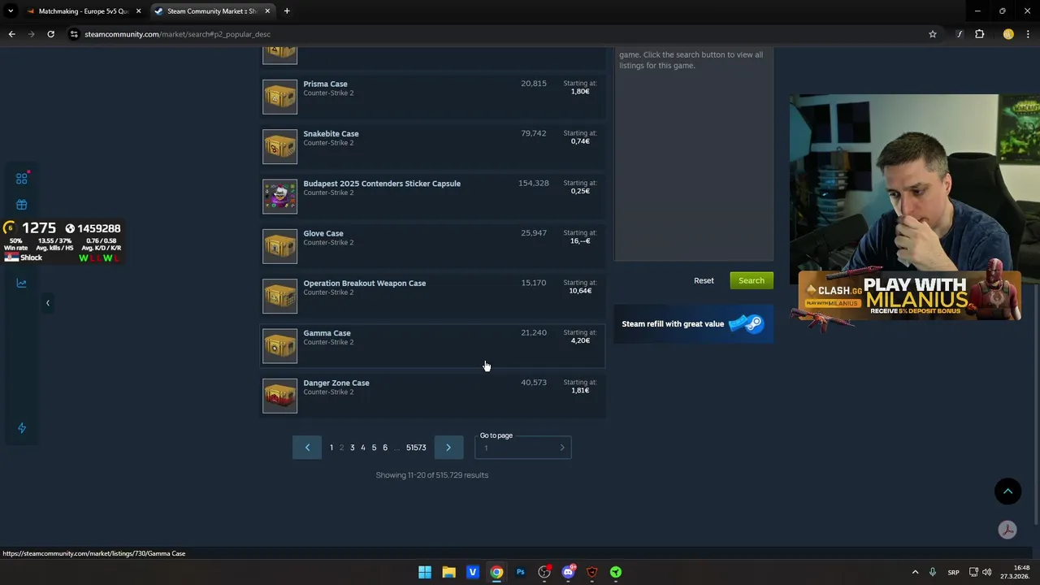Go forward in browser history
Screen dimensions: 1040x585
(31, 34)
